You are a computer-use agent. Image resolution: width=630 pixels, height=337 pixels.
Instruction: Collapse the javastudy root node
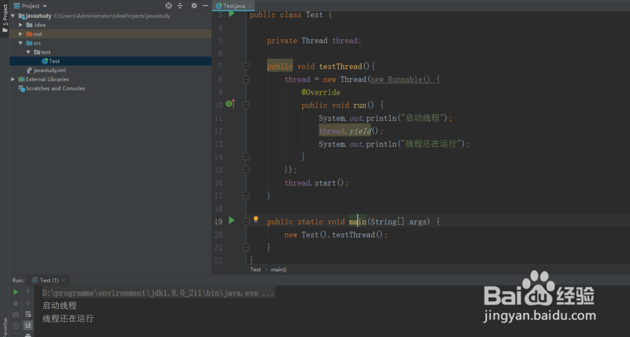(13, 16)
